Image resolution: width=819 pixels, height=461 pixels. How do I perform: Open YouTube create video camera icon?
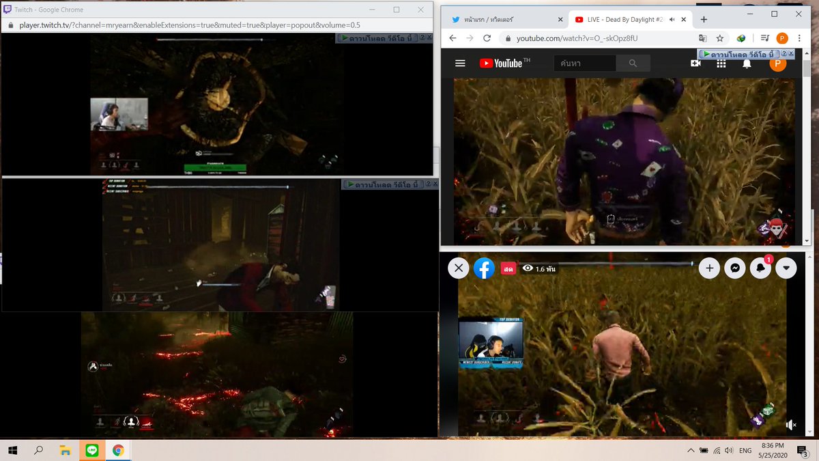pyautogui.click(x=695, y=63)
